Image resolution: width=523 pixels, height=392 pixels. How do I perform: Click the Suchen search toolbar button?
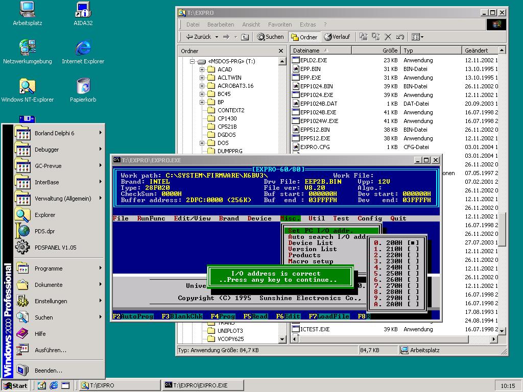pyautogui.click(x=270, y=37)
